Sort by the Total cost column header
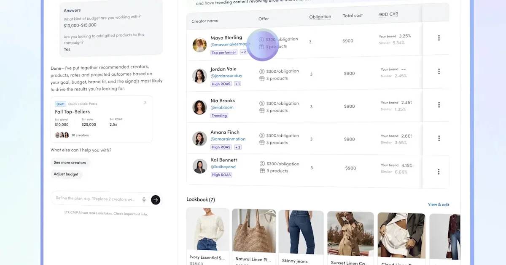The width and height of the screenshot is (506, 265). tap(353, 16)
